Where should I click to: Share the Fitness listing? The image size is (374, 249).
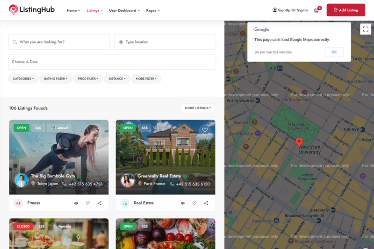click(x=100, y=203)
